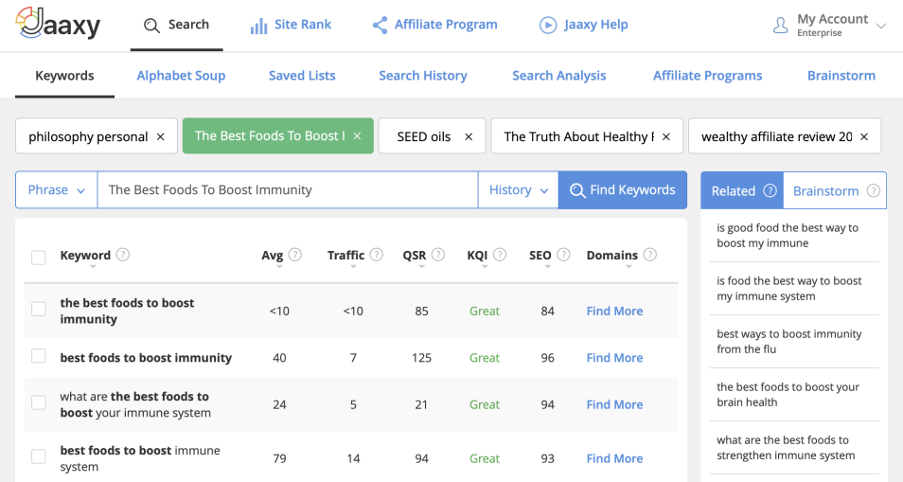This screenshot has height=482, width=903.
Task: Check the 'the best foods to boost immunity' row
Action: click(x=39, y=309)
